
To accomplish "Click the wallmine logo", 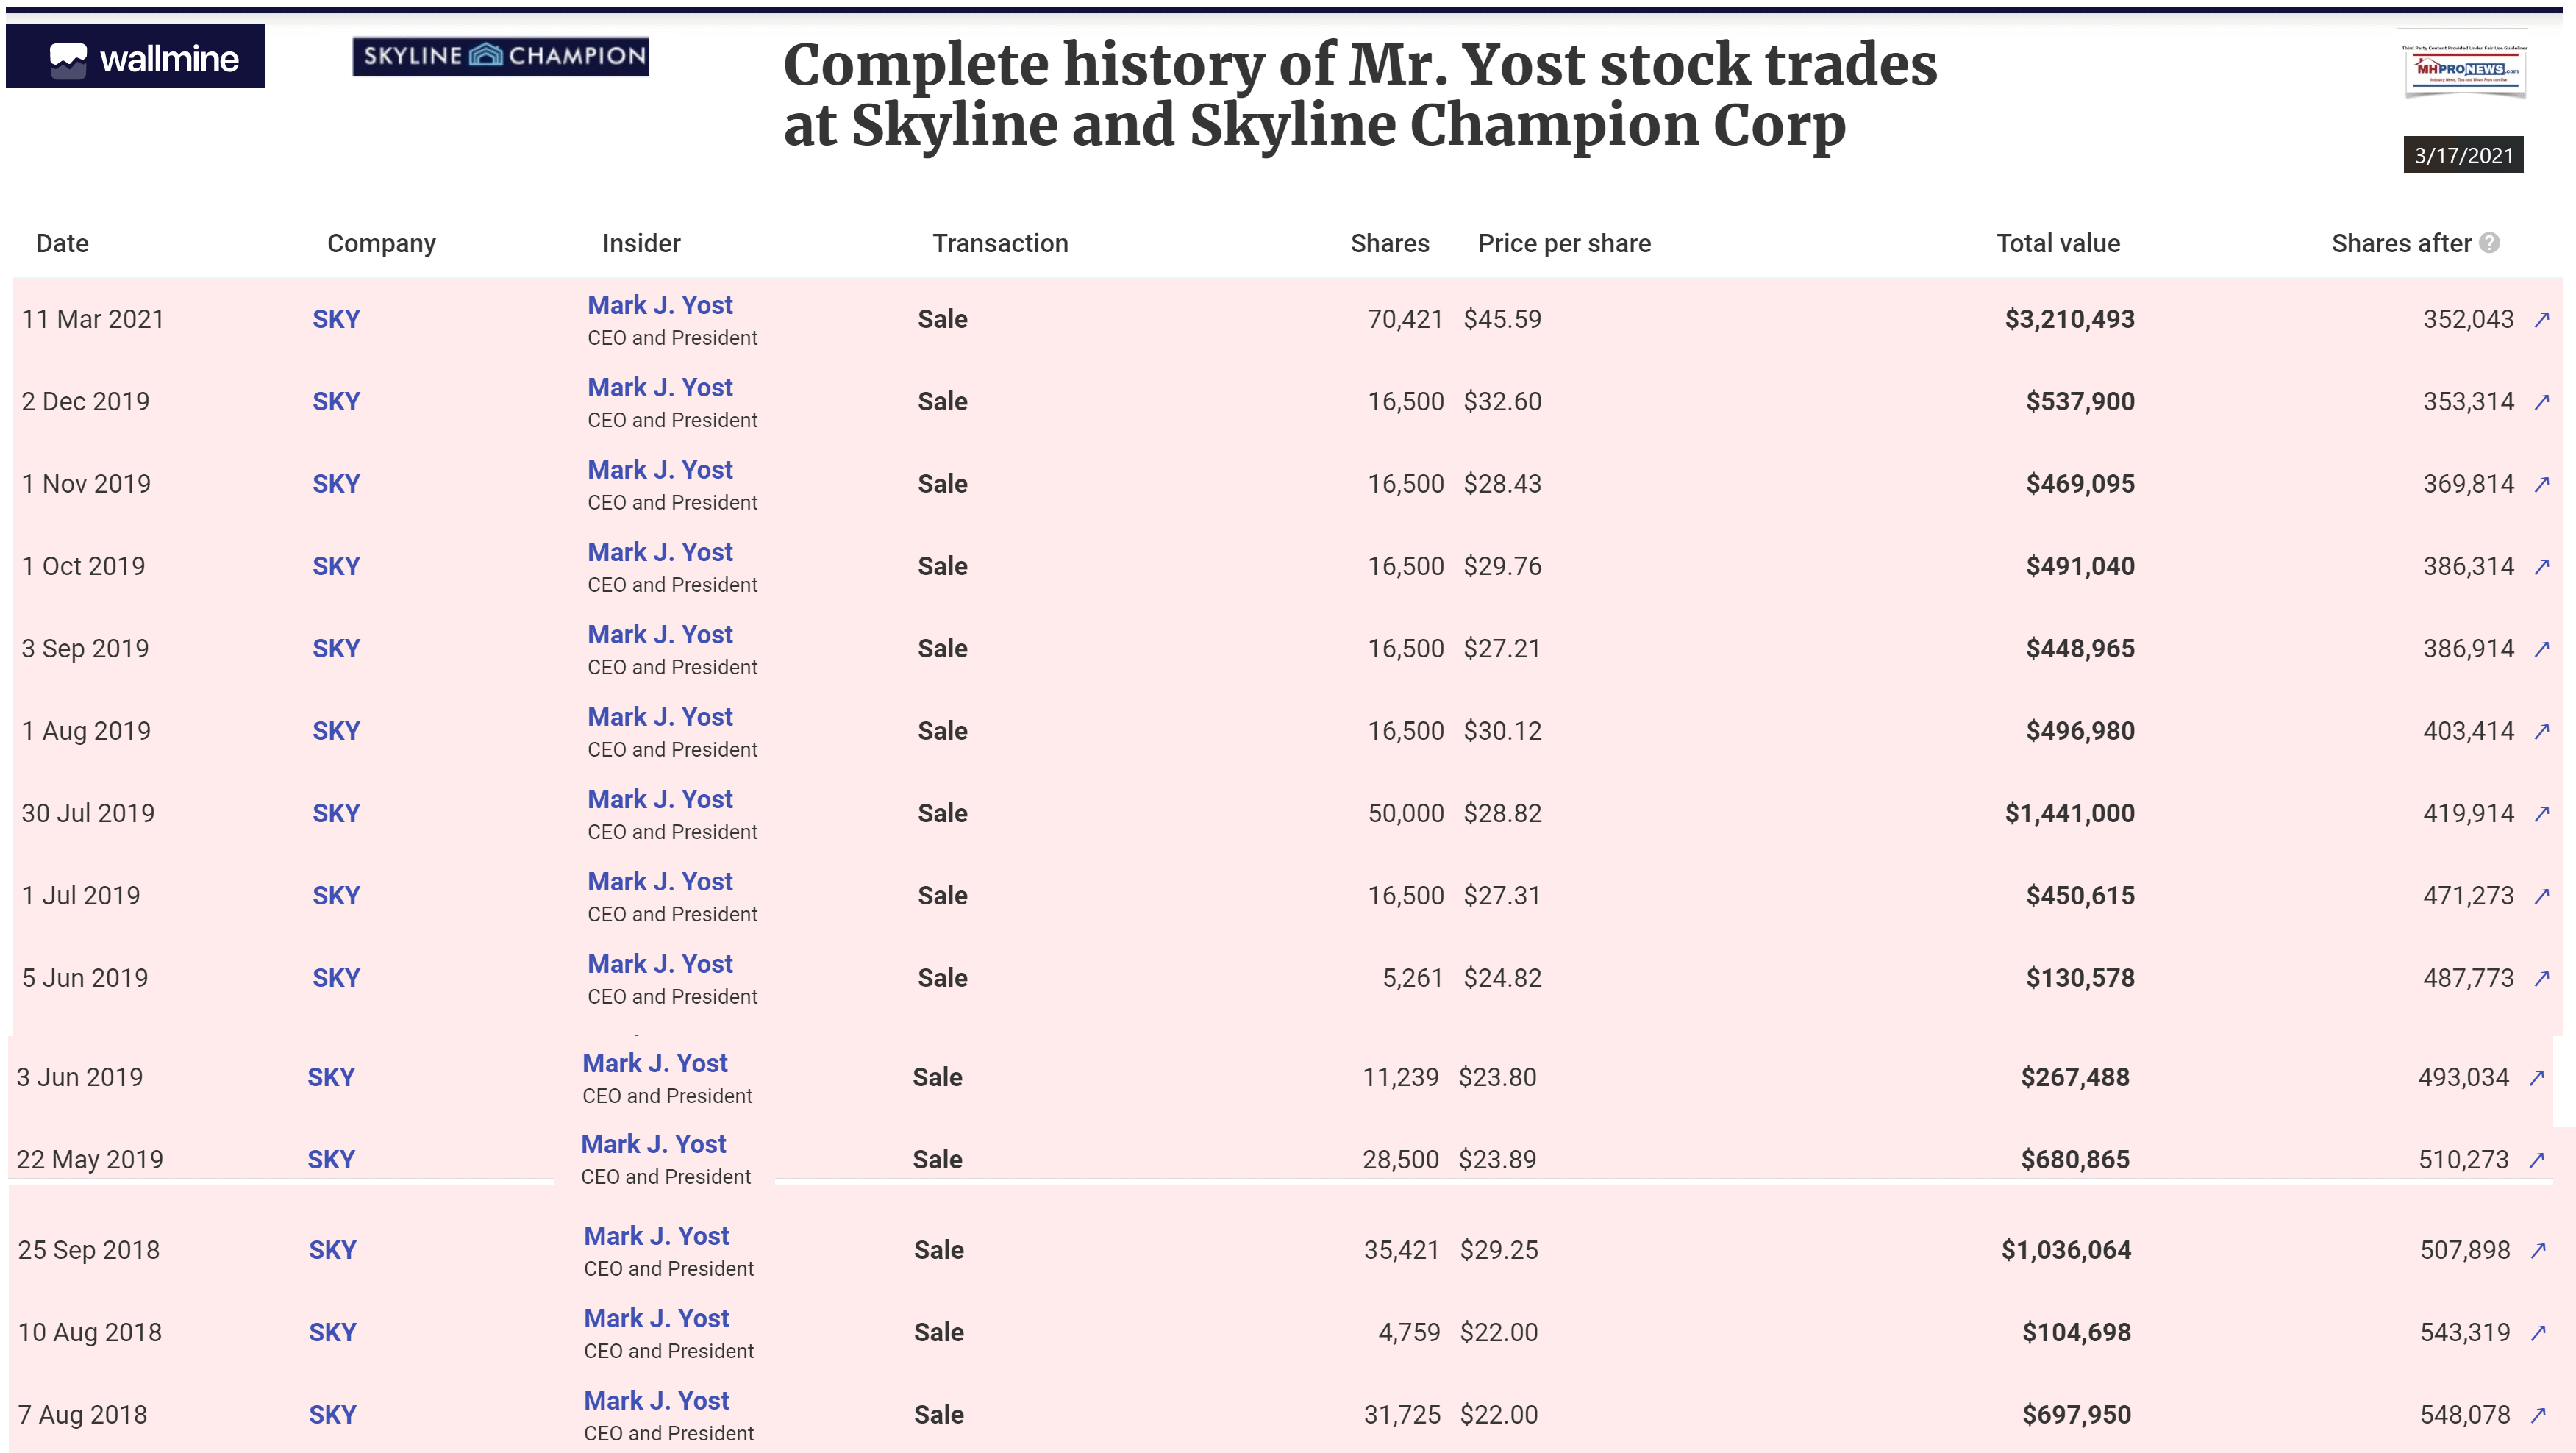I will (136, 58).
